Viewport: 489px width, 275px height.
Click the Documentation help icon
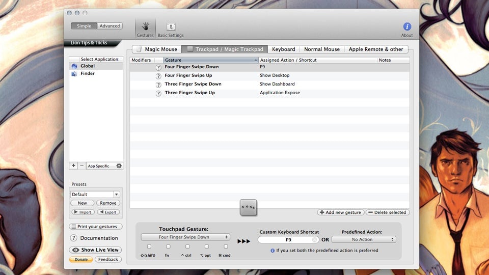(74, 238)
